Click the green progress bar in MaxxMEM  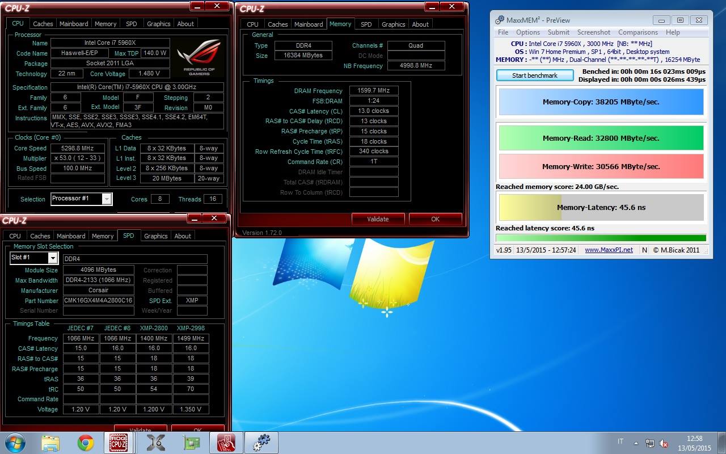click(601, 238)
